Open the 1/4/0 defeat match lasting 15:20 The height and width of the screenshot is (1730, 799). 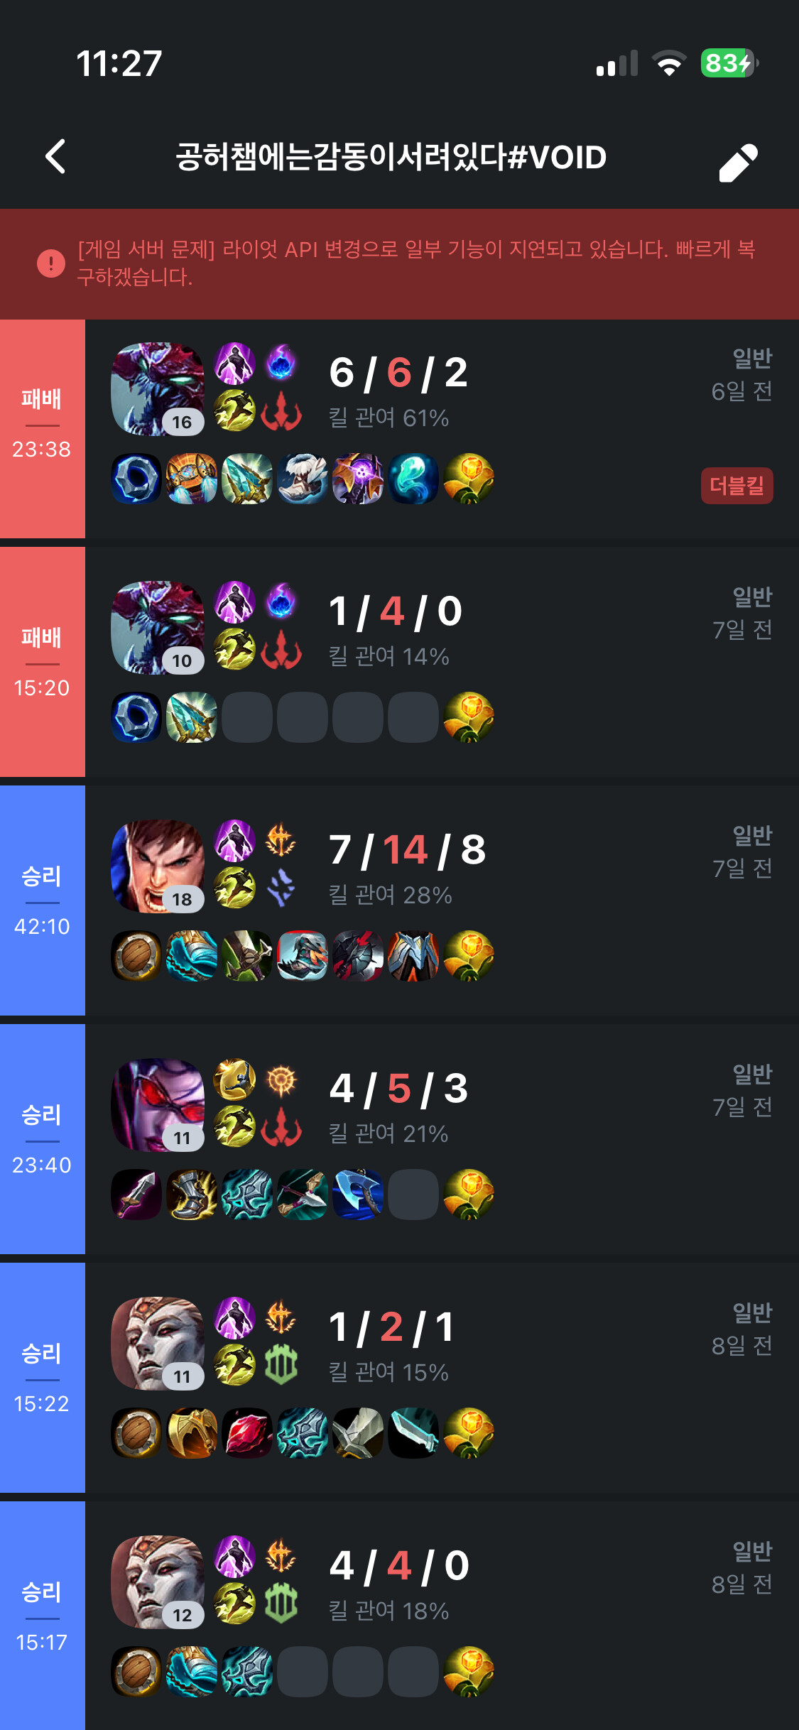pos(399,662)
